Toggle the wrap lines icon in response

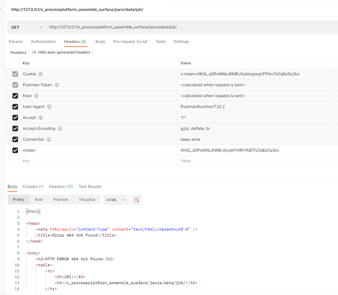pyautogui.click(x=136, y=200)
